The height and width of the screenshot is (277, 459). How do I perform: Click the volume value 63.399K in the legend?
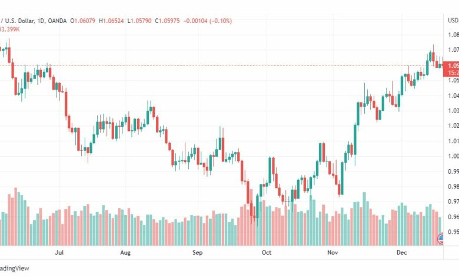pyautogui.click(x=9, y=29)
